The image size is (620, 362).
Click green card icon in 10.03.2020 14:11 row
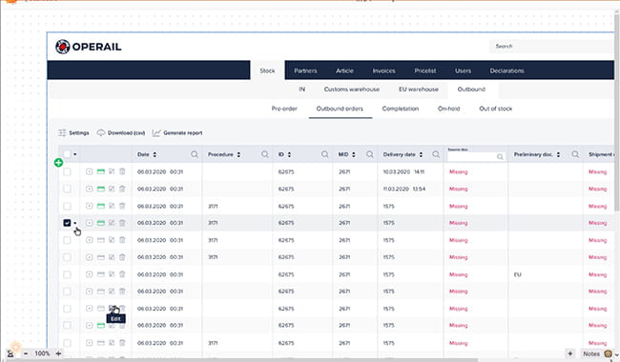(101, 171)
